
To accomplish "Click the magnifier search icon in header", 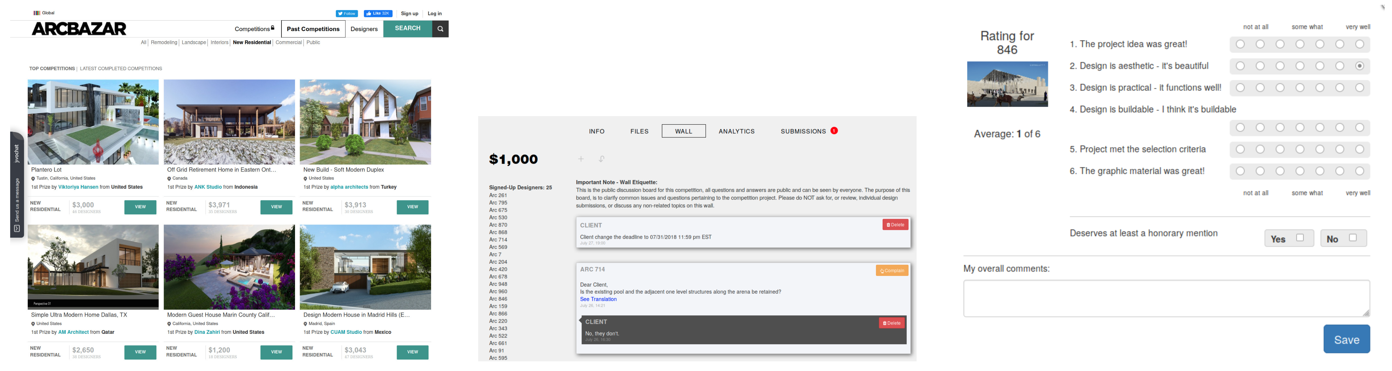I will point(440,29).
